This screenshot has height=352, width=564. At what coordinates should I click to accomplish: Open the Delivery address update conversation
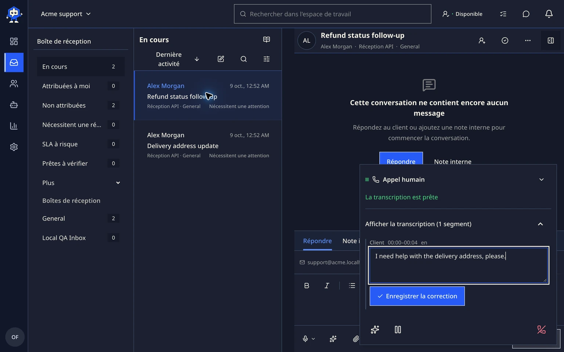(208, 145)
